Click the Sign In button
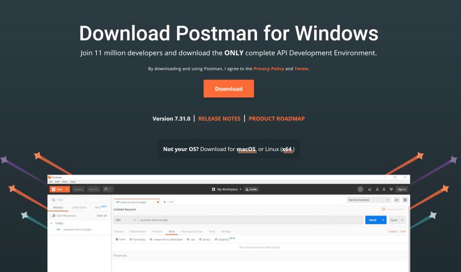Screen dimensions: 461x272 (x=402, y=190)
